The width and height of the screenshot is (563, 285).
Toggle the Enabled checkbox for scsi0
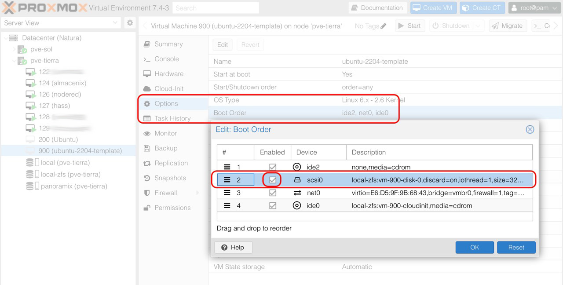(x=273, y=180)
